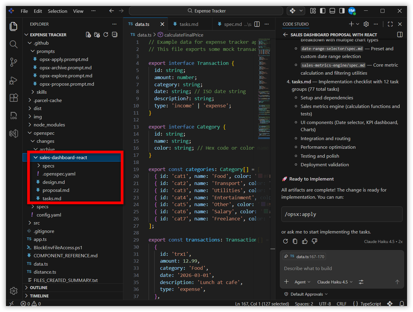Click the TypeScript language mode in status bar
Screen dimensions: 413x312
371,304
